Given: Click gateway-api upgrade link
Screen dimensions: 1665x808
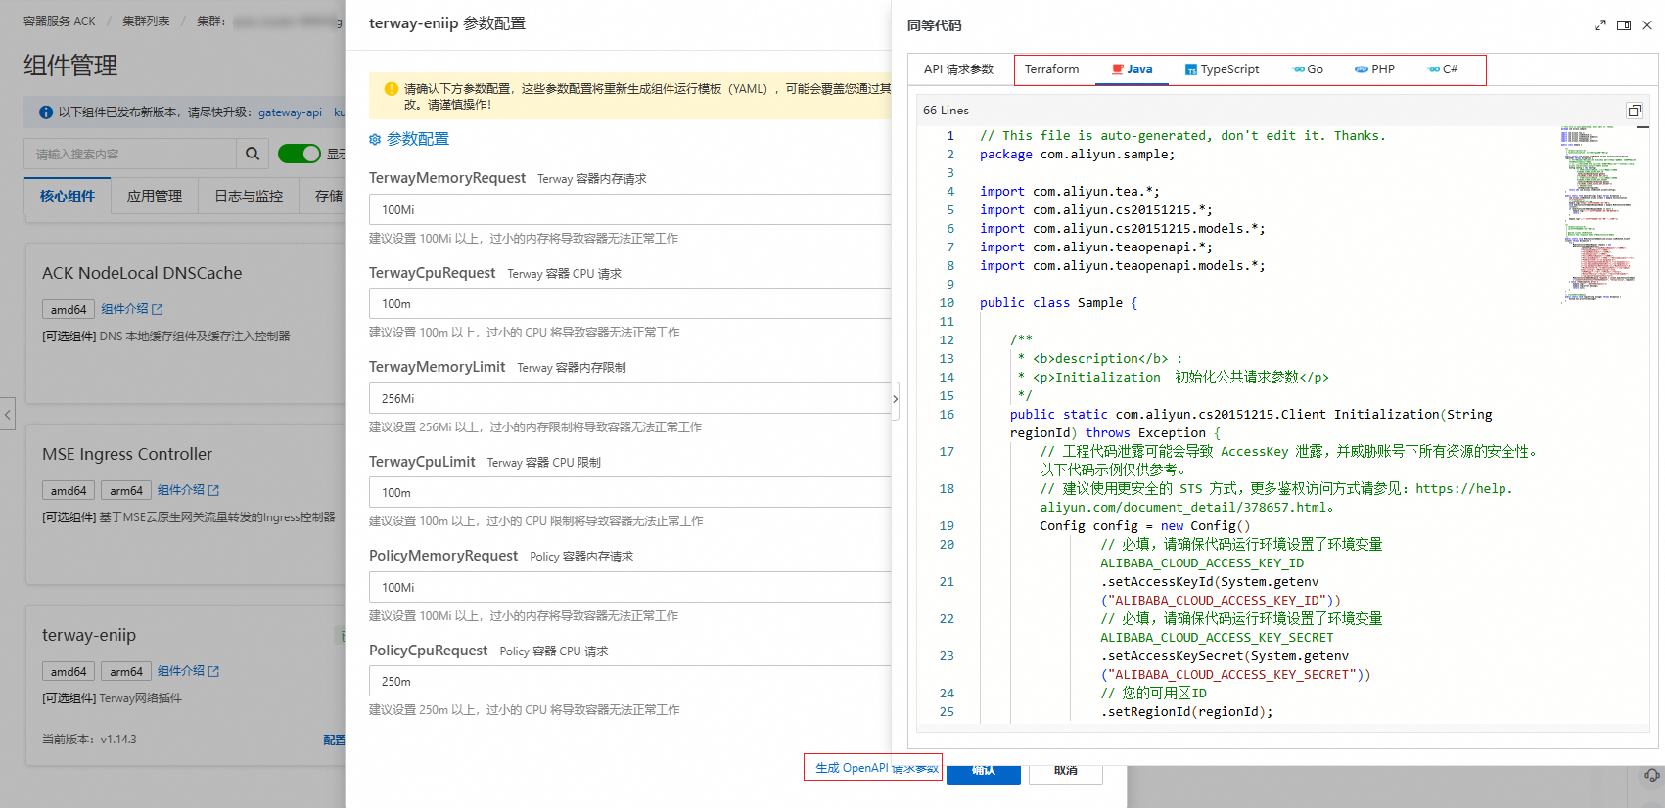Looking at the screenshot, I should 290,112.
